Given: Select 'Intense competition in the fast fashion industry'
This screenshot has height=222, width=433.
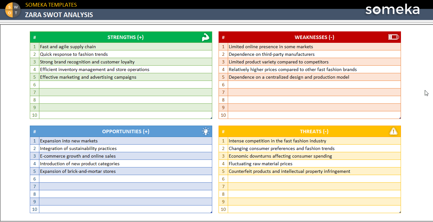Looking at the screenshot, I should tap(314, 141).
